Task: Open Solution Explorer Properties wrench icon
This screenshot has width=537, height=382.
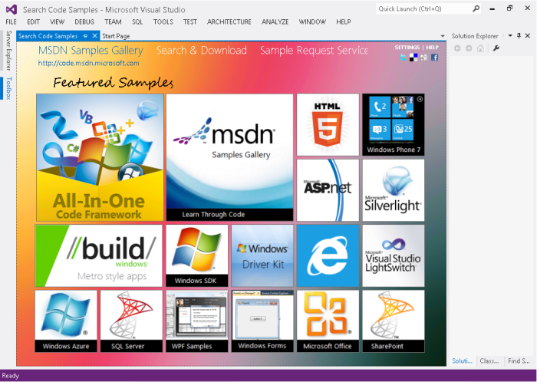Action: [496, 48]
